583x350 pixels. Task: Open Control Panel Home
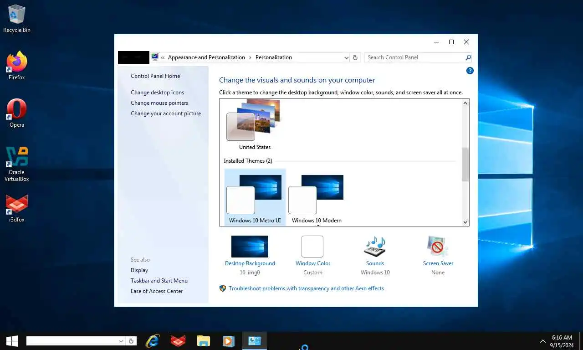[155, 76]
